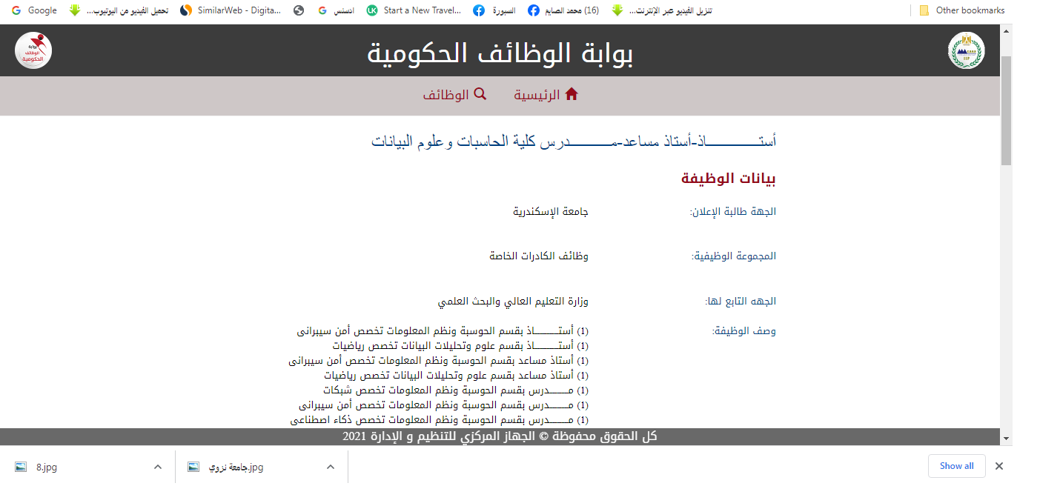Click Show all downloads button

coord(956,466)
